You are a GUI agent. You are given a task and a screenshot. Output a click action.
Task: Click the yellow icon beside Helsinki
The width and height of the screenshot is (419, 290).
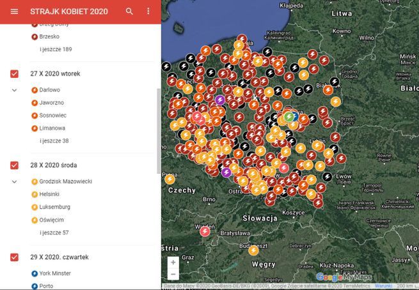pyautogui.click(x=35, y=194)
